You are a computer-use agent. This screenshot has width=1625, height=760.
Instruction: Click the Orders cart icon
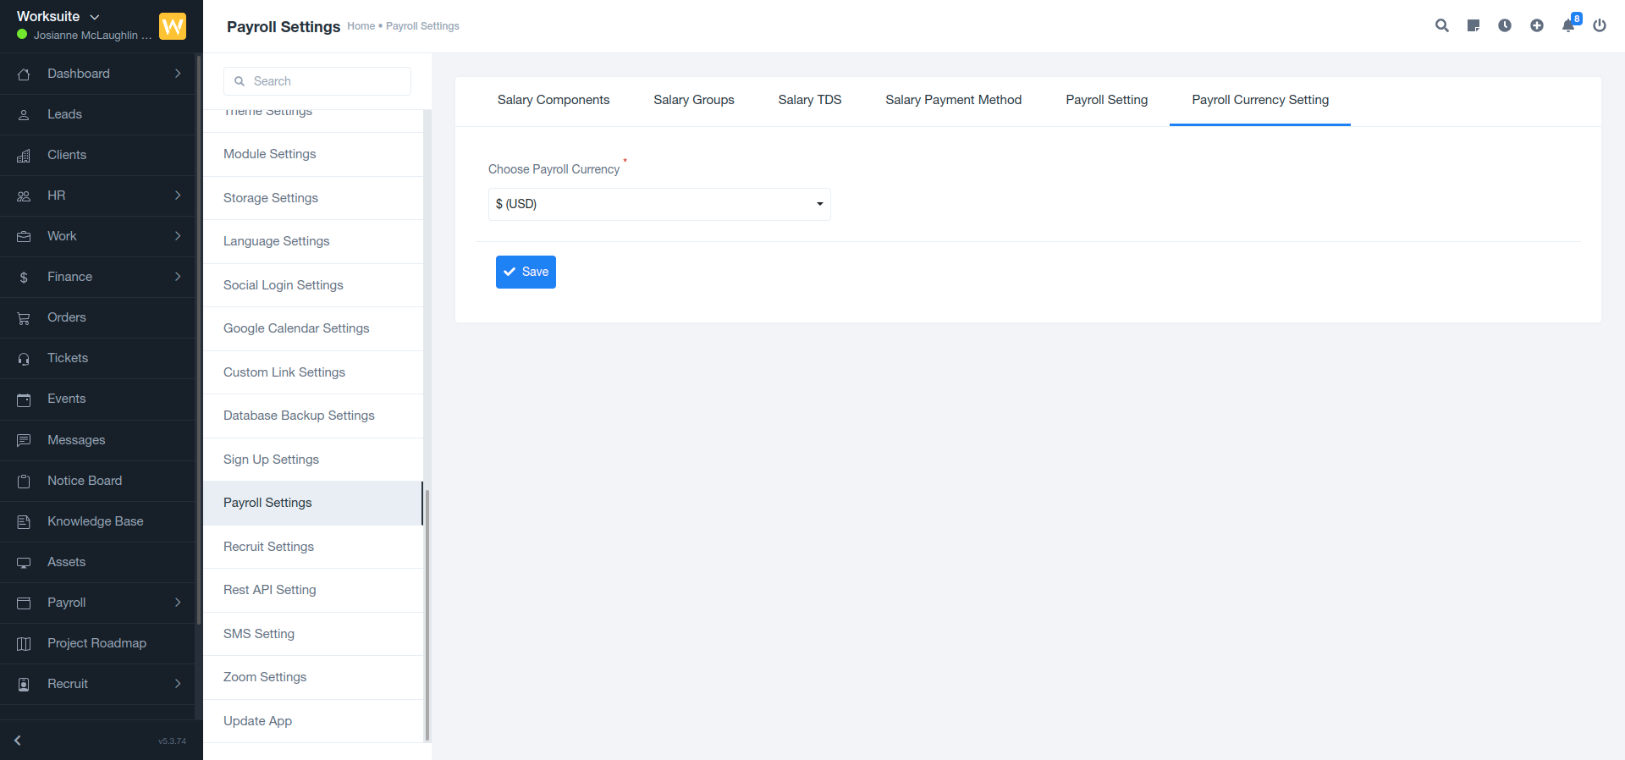pyautogui.click(x=24, y=318)
